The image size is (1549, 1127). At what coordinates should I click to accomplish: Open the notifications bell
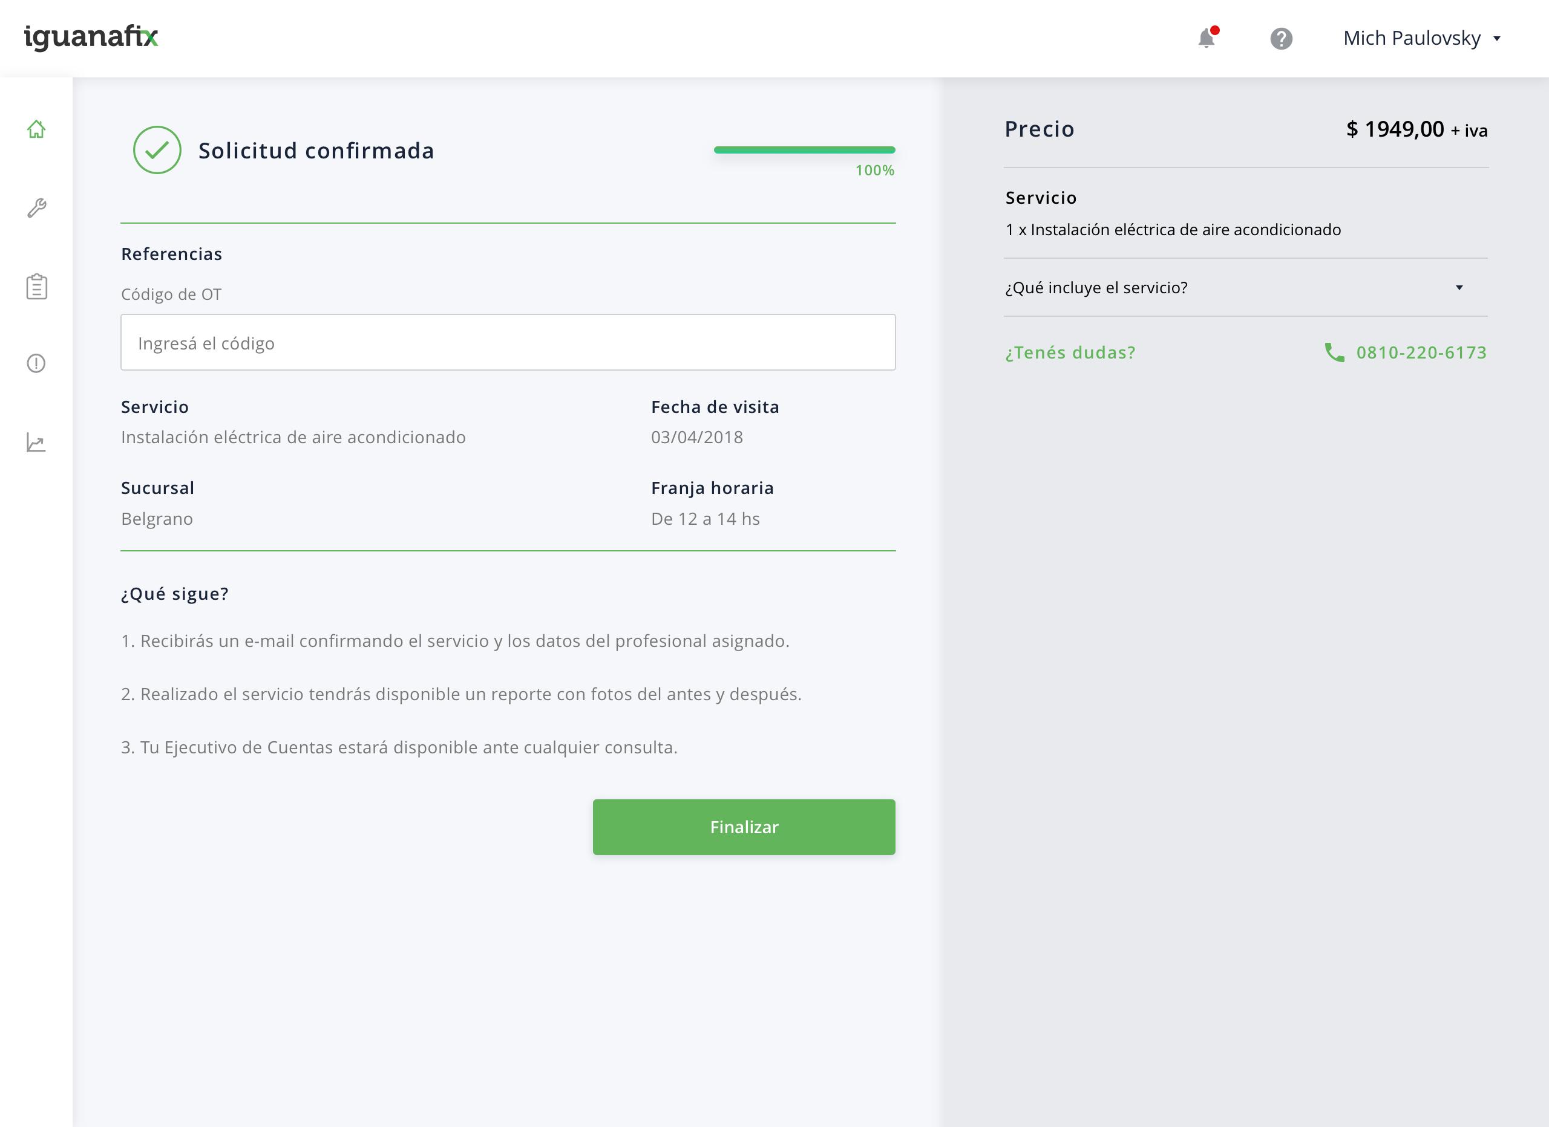pos(1206,38)
